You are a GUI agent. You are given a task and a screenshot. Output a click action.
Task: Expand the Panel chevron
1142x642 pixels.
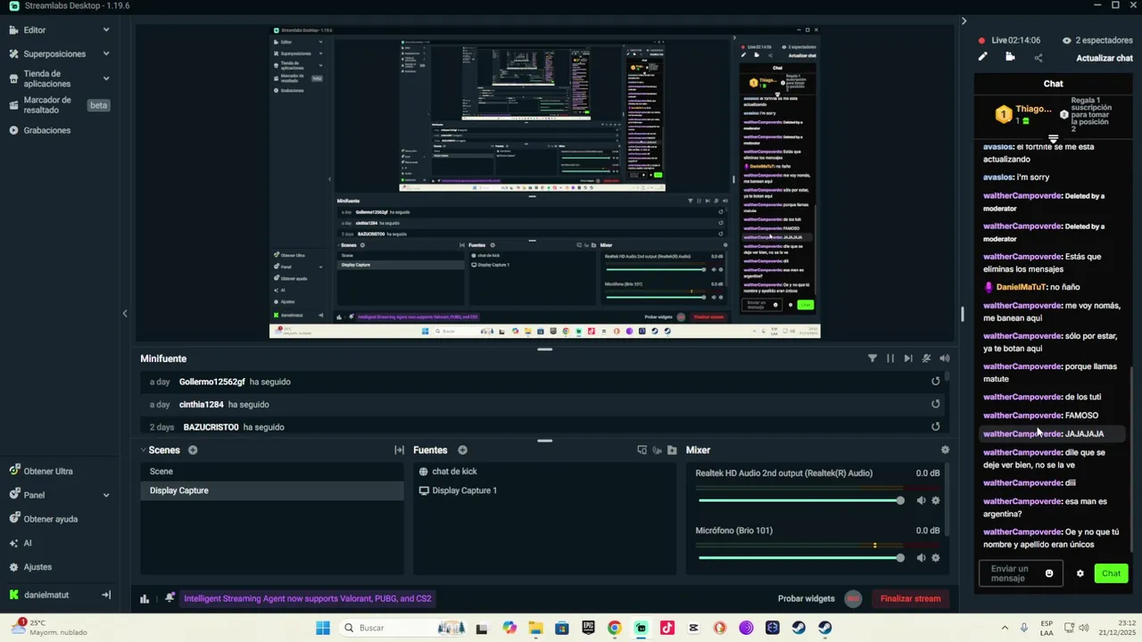pos(106,495)
